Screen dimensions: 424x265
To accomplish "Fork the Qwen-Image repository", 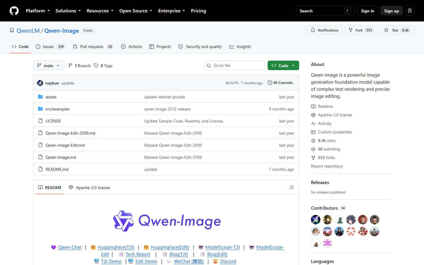I will 361,30.
